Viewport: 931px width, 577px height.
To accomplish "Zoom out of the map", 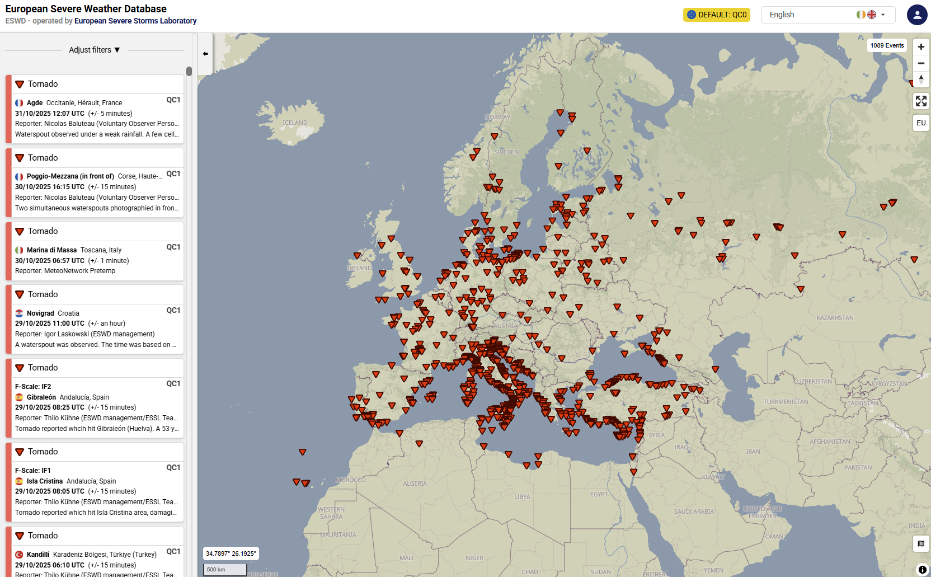I will point(921,63).
